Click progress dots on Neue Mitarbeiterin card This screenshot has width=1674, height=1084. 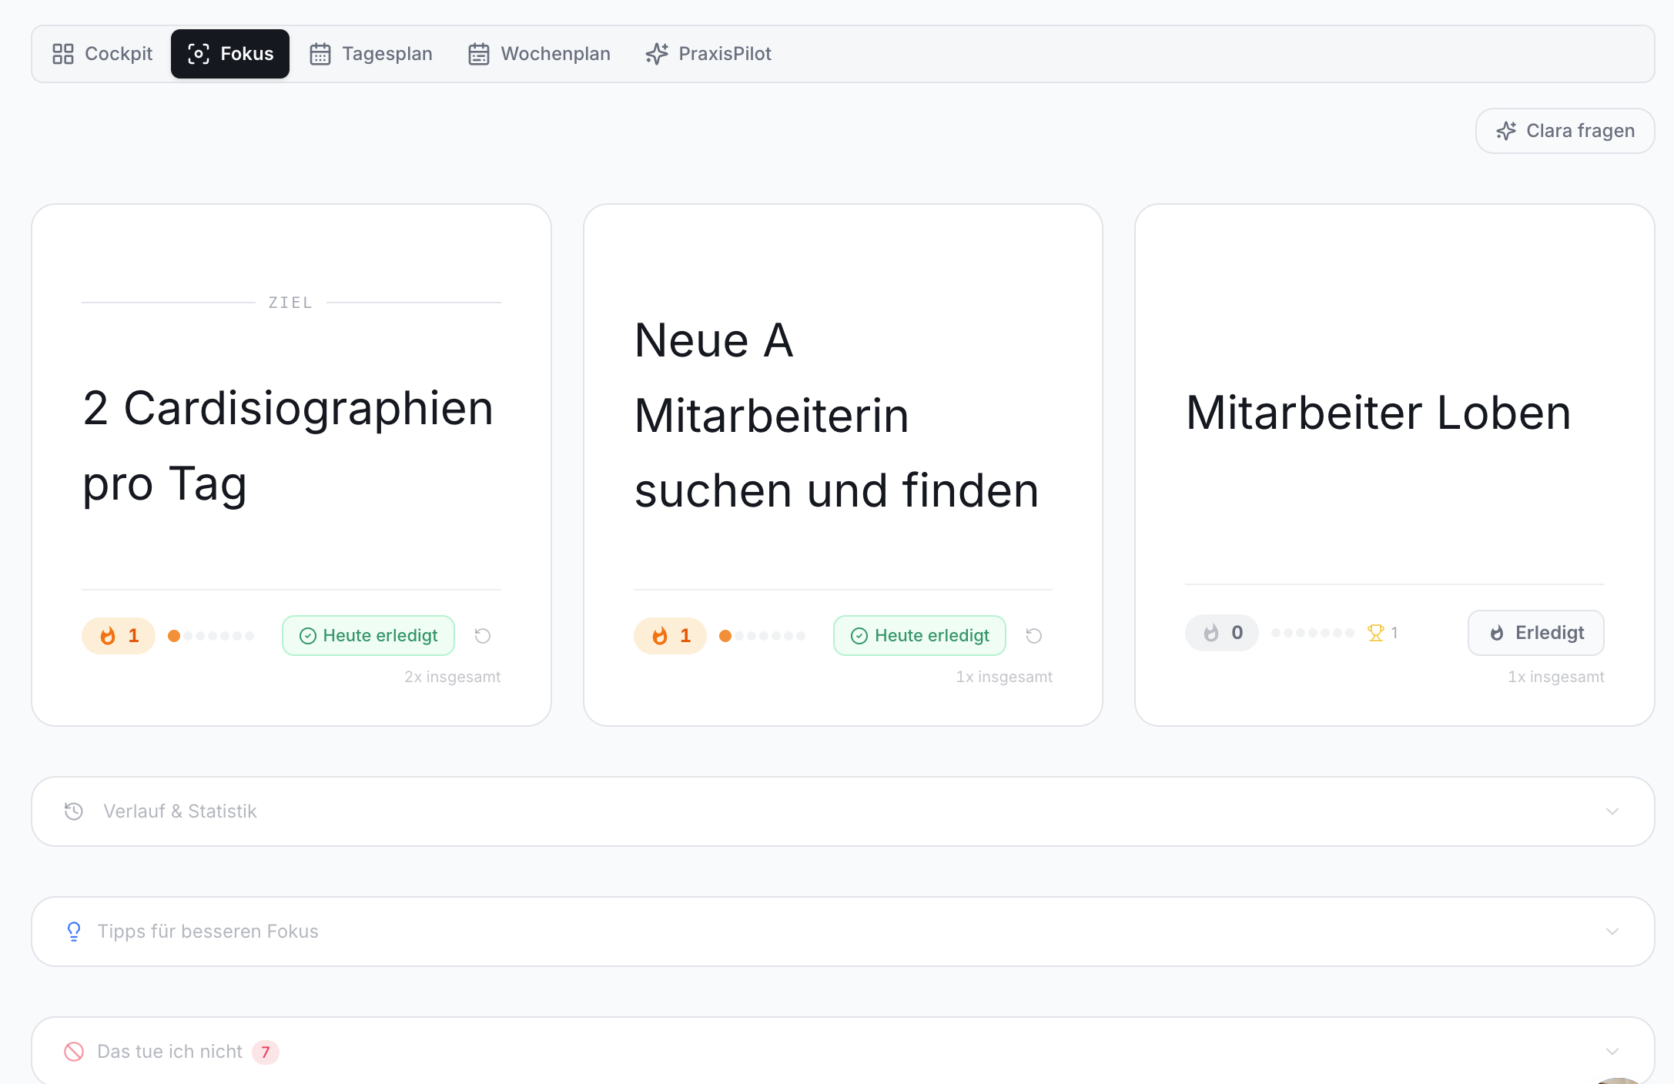point(762,636)
